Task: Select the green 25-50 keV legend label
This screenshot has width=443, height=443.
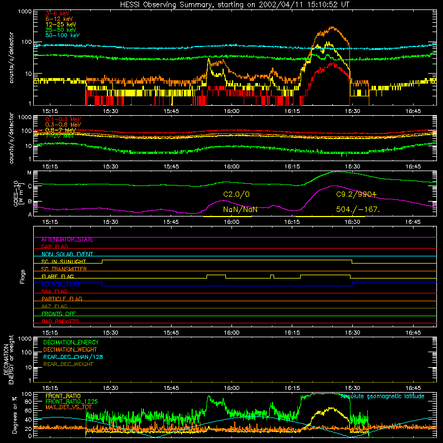Action: coord(61,30)
